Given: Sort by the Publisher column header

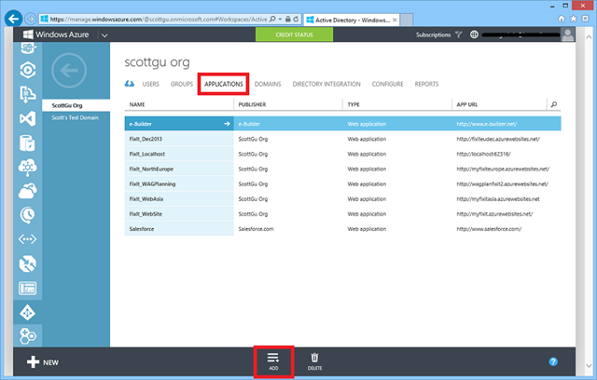Looking at the screenshot, I should (252, 104).
